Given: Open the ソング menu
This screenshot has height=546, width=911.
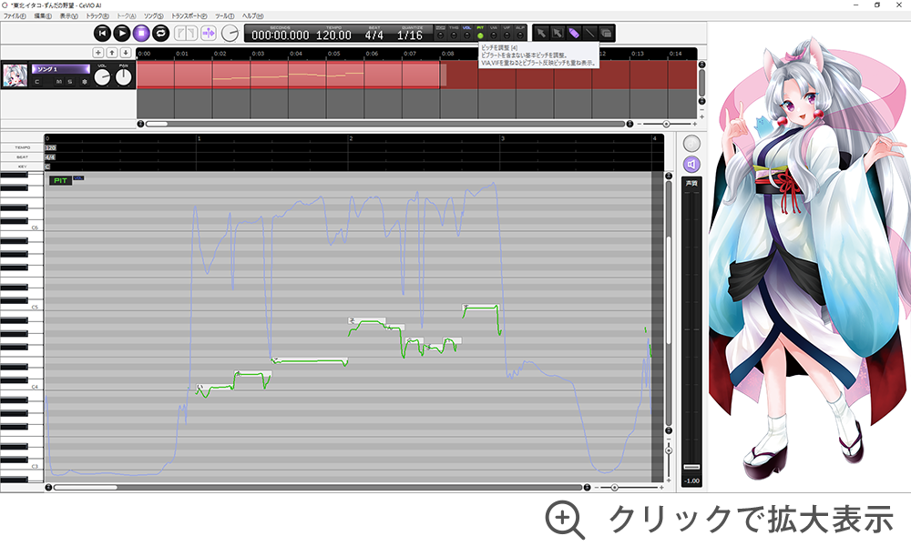Looking at the screenshot, I should pos(154,16).
